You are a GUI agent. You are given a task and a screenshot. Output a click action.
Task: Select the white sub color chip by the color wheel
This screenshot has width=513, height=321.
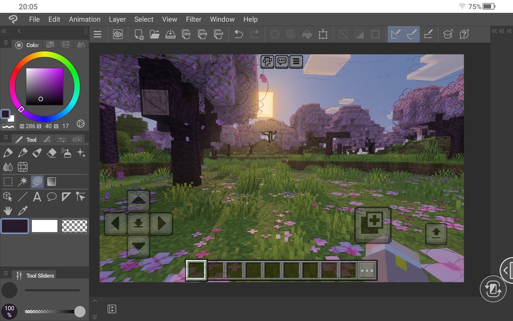11,118
